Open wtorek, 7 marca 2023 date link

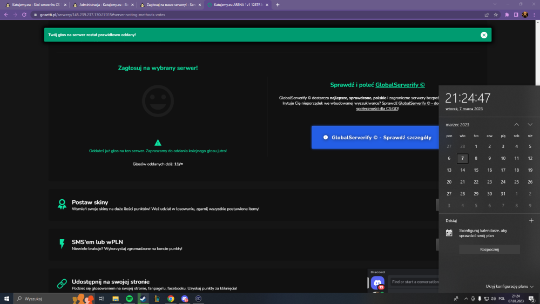(464, 109)
